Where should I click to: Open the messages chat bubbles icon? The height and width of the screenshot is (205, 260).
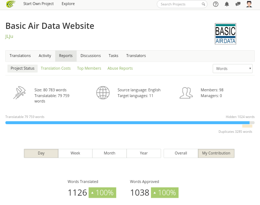click(238, 4)
